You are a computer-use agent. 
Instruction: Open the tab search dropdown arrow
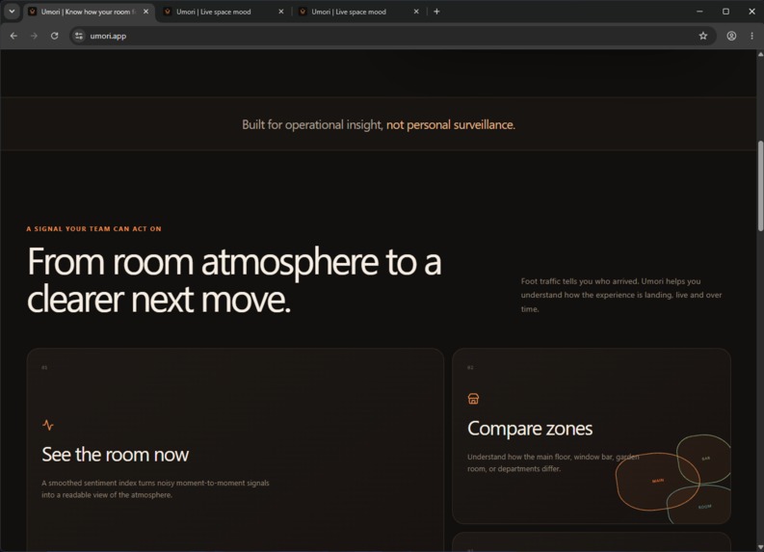pyautogui.click(x=12, y=12)
